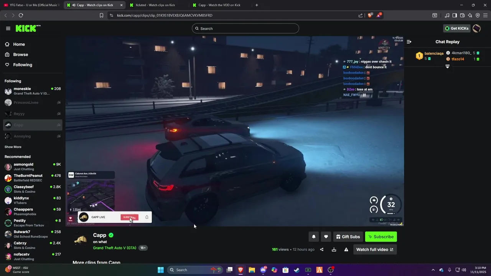This screenshot has width=491, height=276.
Task: Toggle the browser sidebar panel
Action: [x=455, y=15]
